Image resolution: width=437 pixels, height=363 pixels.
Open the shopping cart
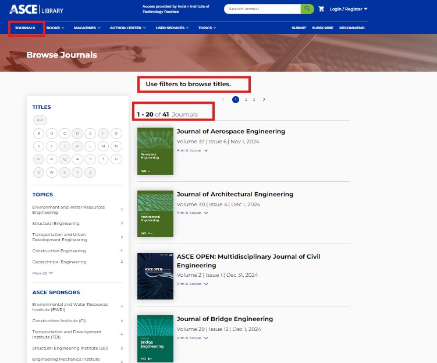tap(321, 9)
